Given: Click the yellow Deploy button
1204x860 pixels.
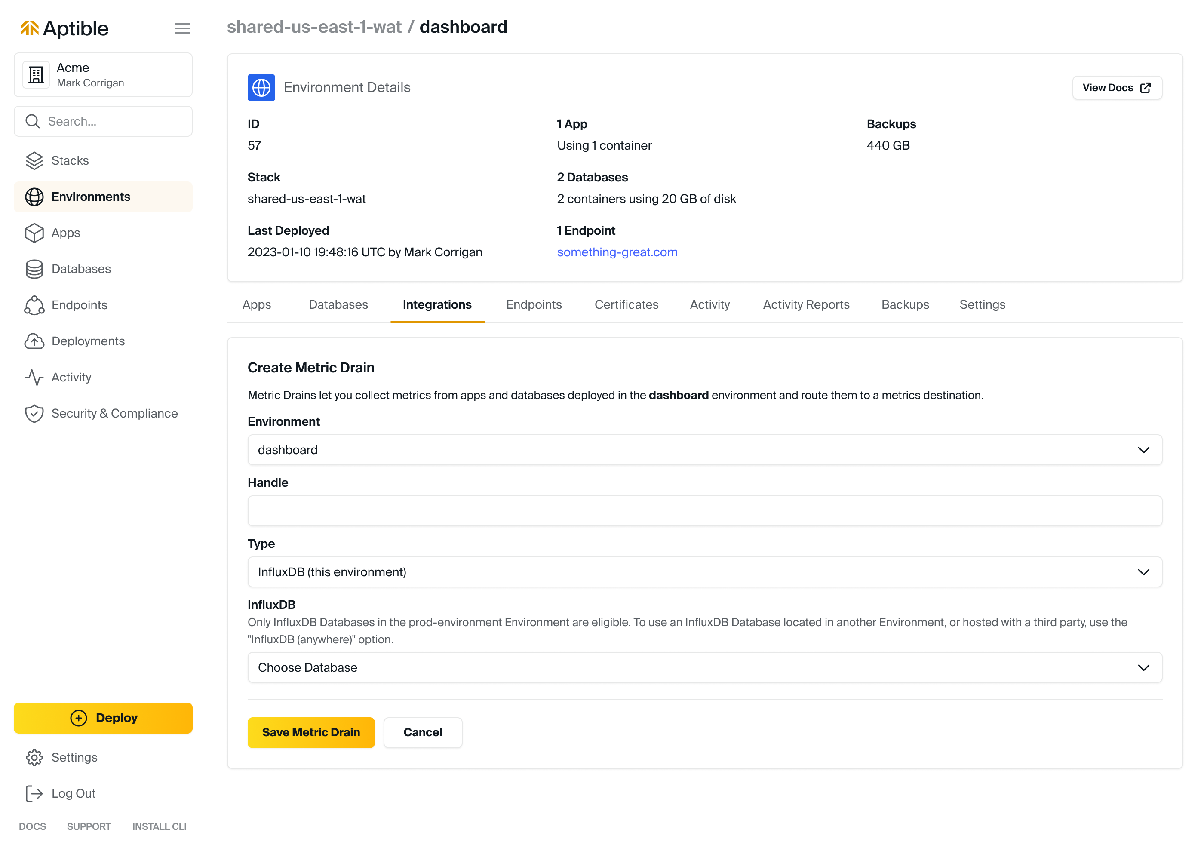Looking at the screenshot, I should click(x=103, y=718).
